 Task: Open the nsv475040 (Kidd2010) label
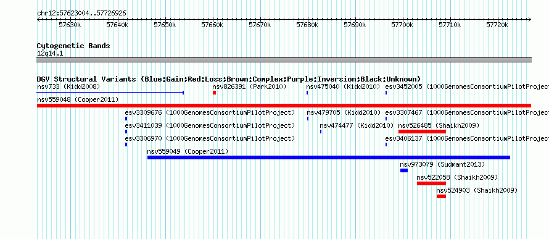[x=343, y=86]
